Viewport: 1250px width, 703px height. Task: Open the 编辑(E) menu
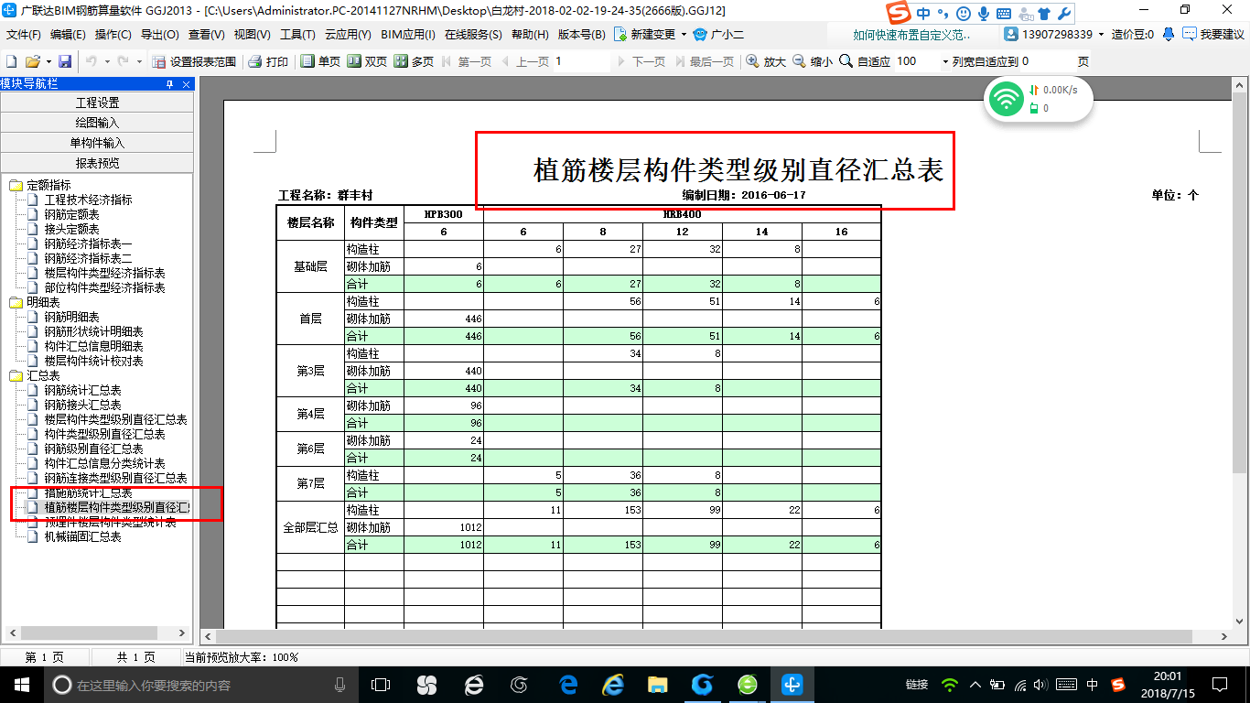tap(68, 35)
